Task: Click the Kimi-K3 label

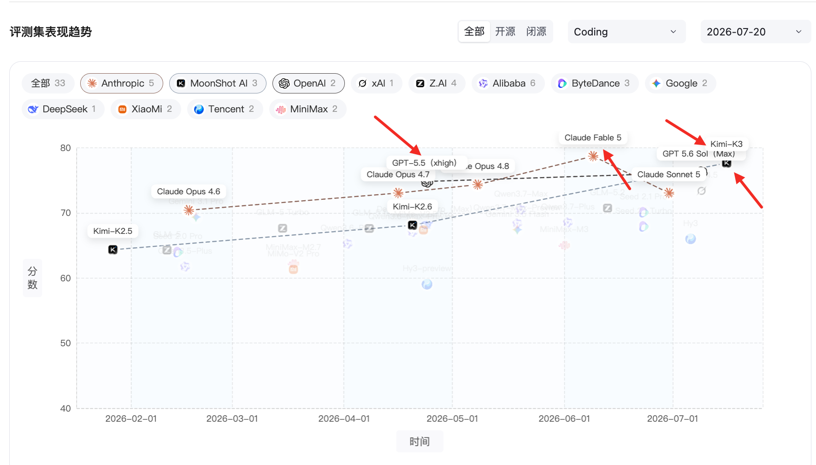Action: (x=727, y=144)
